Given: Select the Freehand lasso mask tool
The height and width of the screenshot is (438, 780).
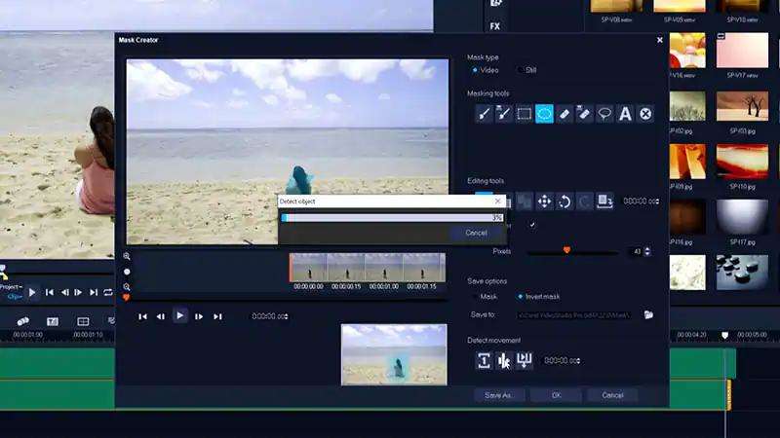Looking at the screenshot, I should [604, 114].
